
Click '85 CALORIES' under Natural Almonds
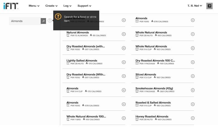pyautogui.click(x=99, y=36)
